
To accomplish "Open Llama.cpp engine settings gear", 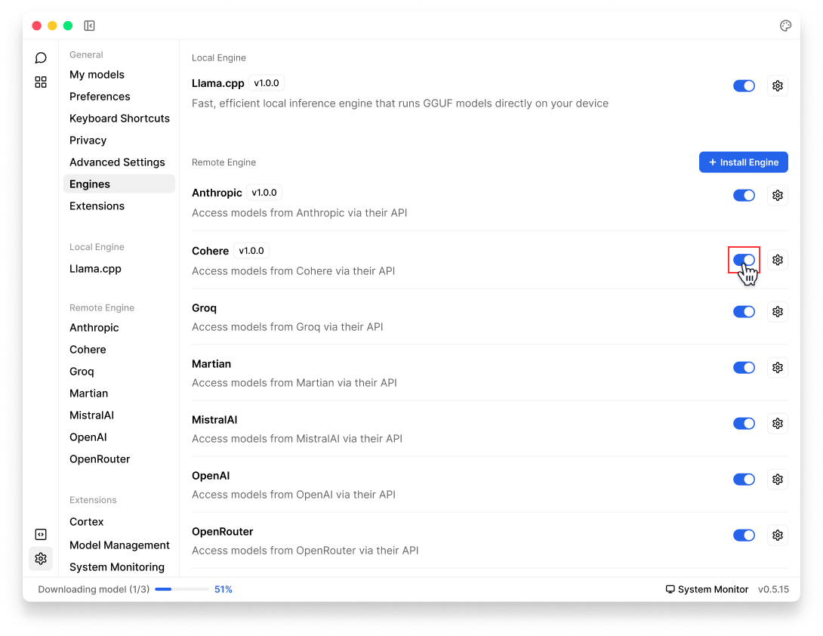I will click(x=778, y=85).
